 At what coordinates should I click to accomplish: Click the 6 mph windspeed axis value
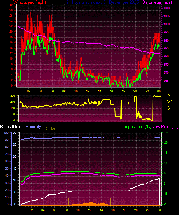(12, 69)
